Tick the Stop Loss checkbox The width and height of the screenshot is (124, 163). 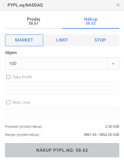(x=8, y=102)
